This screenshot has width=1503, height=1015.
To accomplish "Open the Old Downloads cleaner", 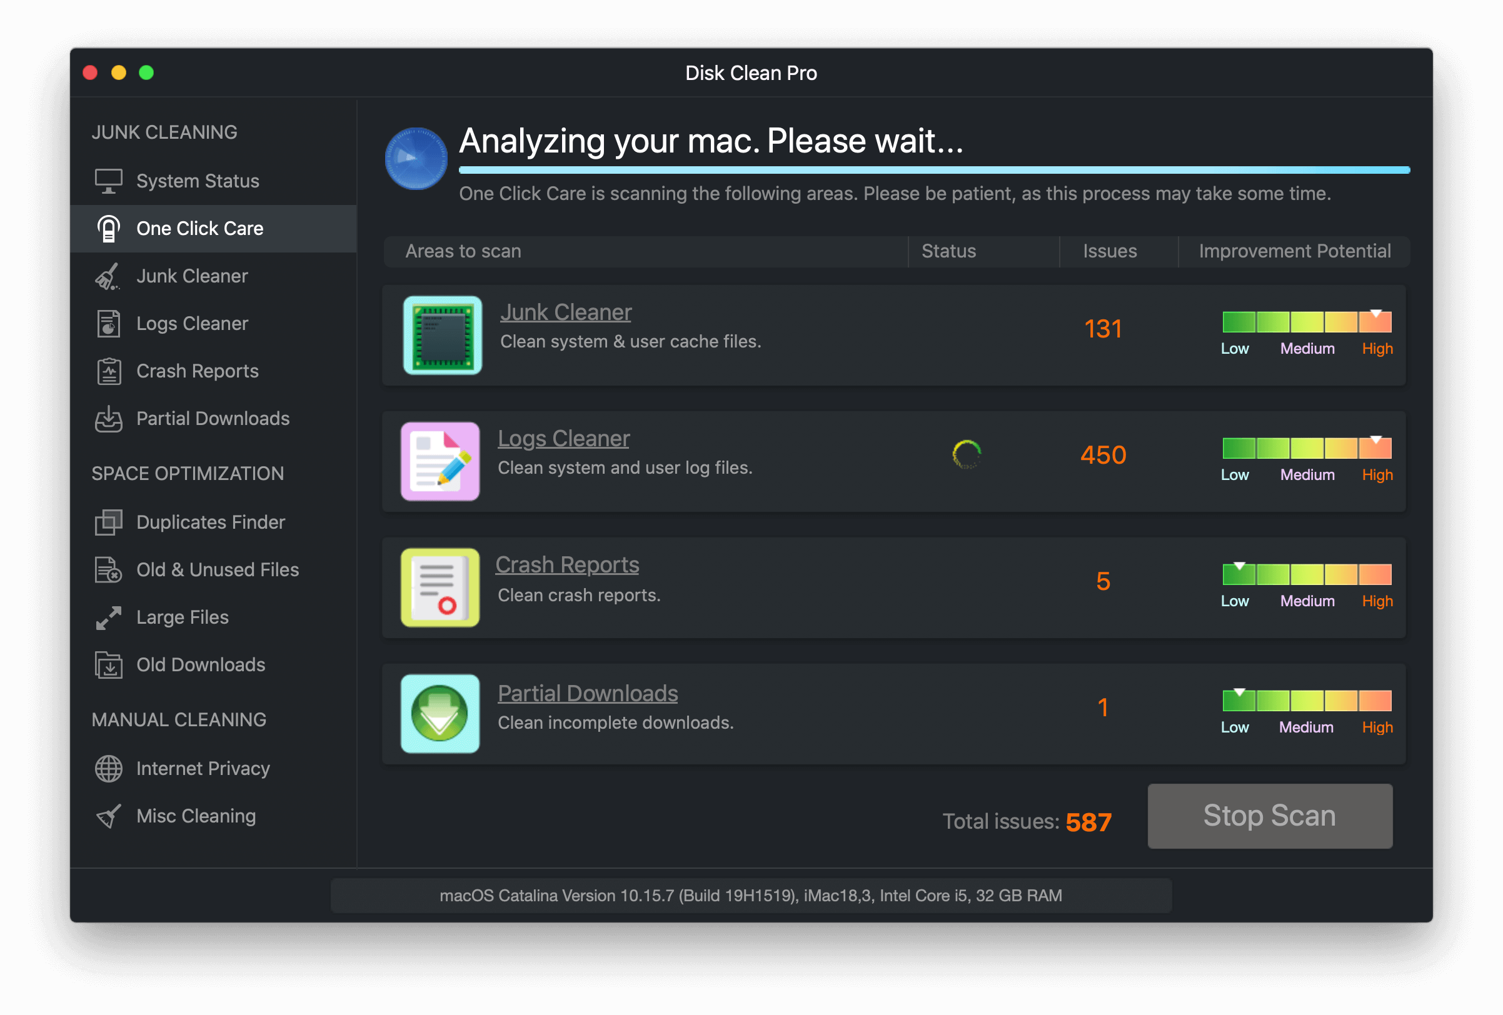I will (x=201, y=664).
